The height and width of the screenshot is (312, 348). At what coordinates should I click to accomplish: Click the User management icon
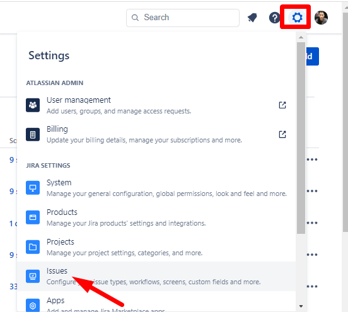pos(33,105)
